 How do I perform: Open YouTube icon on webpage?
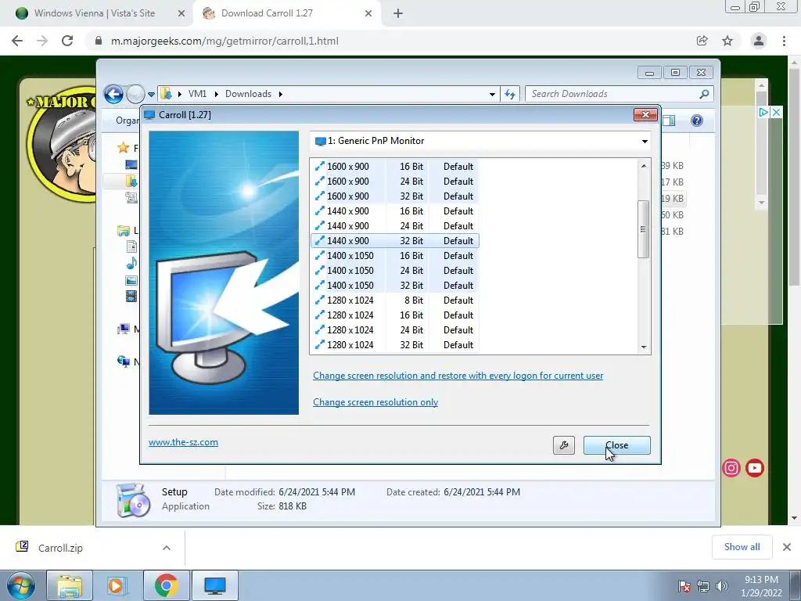coord(755,468)
